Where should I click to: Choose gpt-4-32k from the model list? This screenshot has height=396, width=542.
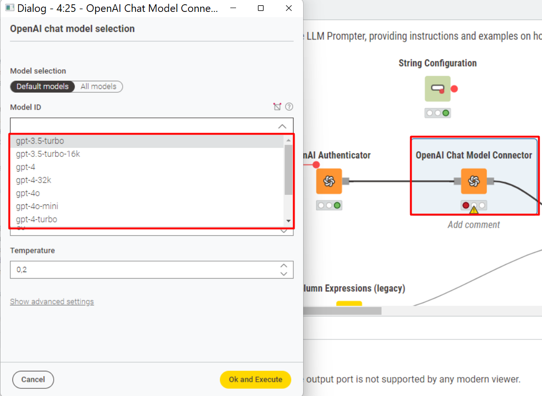pos(147,180)
